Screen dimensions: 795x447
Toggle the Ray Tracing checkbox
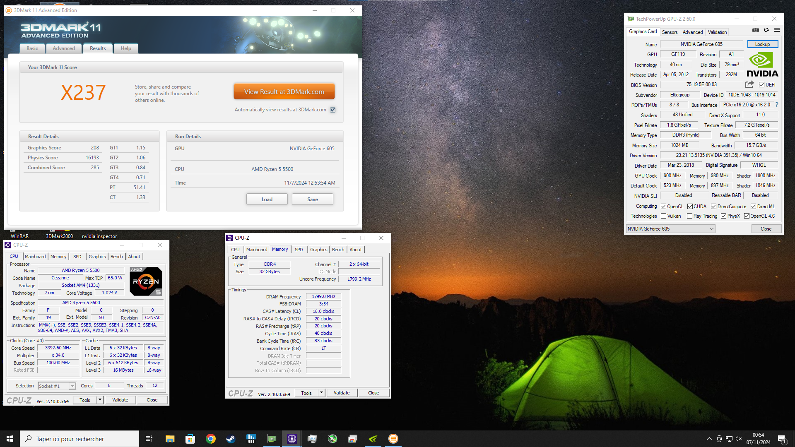coord(689,216)
